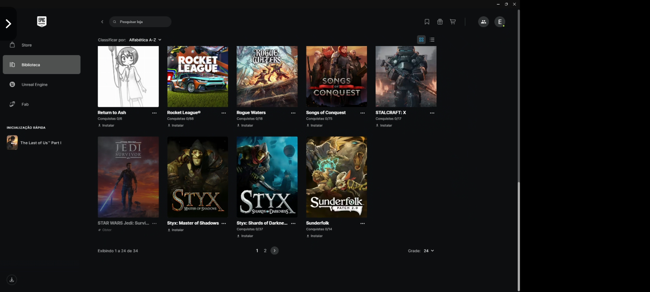The image size is (650, 292).
Task: Open the Grade 24 grid size dropdown
Action: 429,251
